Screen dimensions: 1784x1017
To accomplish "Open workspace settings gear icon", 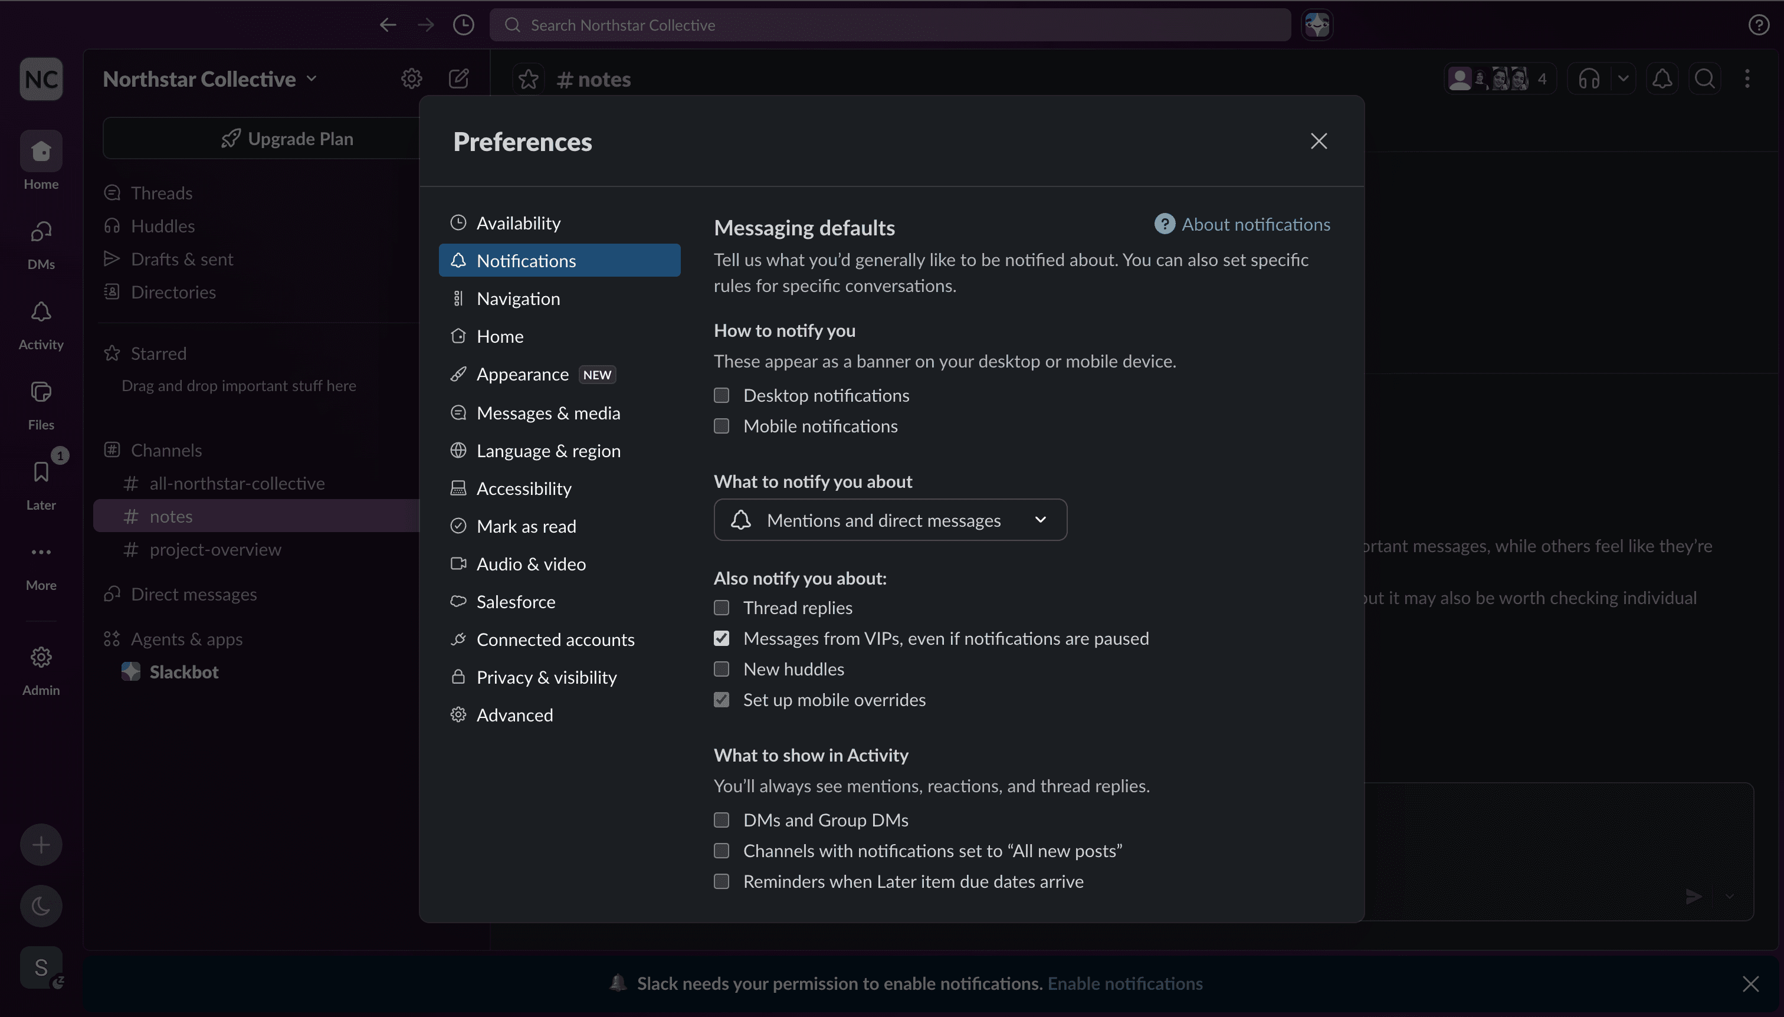I will 411,79.
